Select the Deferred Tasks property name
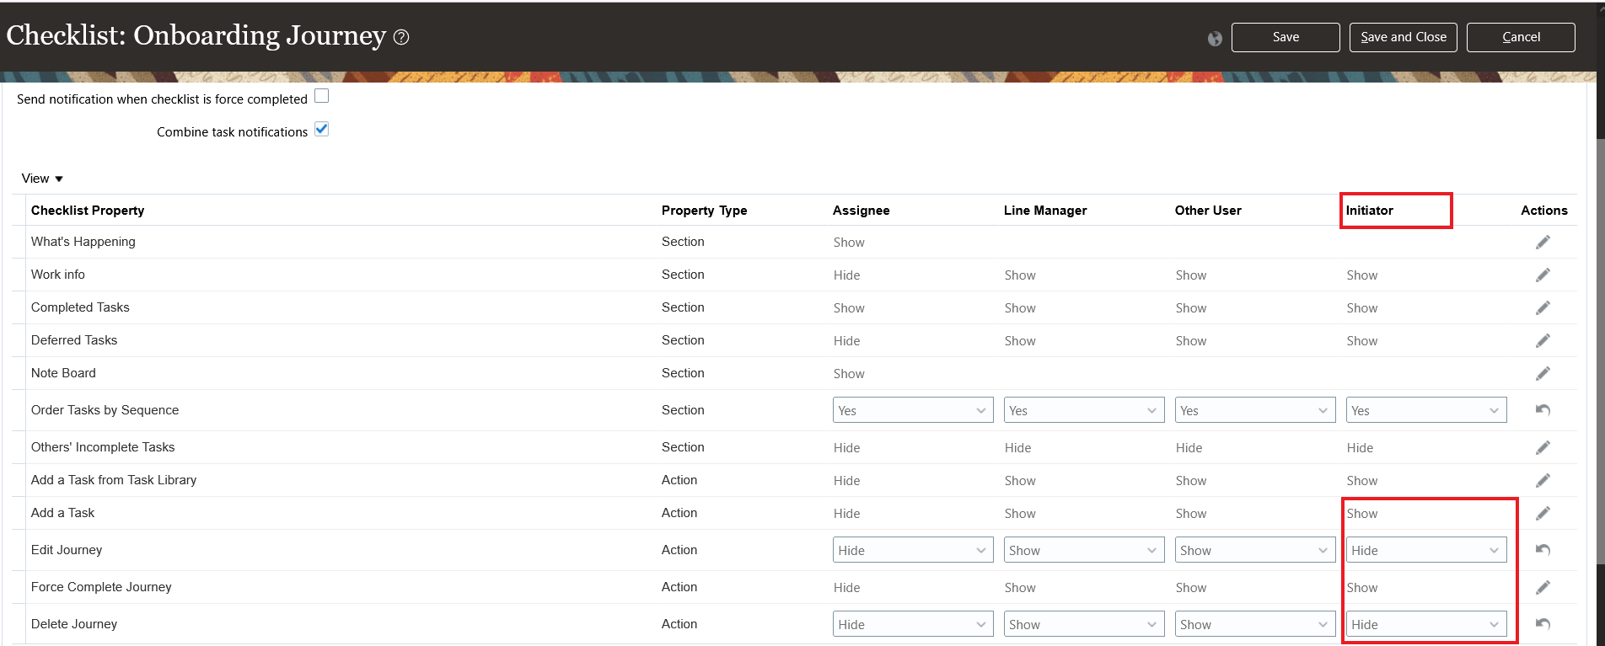Screen dimensions: 1605x646 pos(74,340)
